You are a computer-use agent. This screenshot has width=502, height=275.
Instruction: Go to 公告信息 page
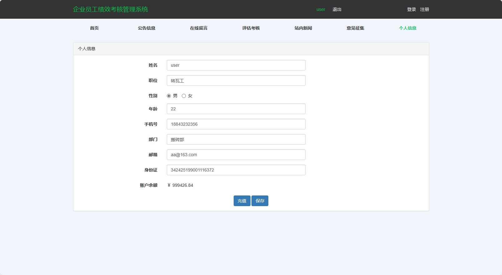147,28
